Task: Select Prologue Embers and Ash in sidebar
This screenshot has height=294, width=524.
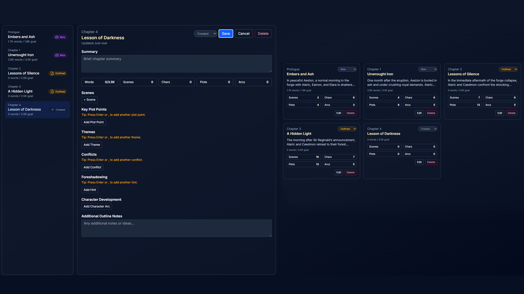Action: pyautogui.click(x=21, y=37)
